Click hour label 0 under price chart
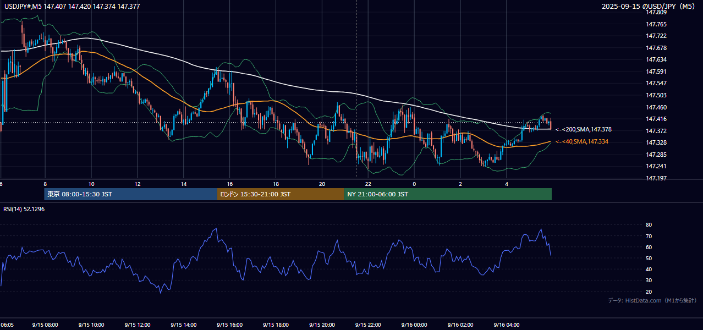This screenshot has width=703, height=330. 414,184
